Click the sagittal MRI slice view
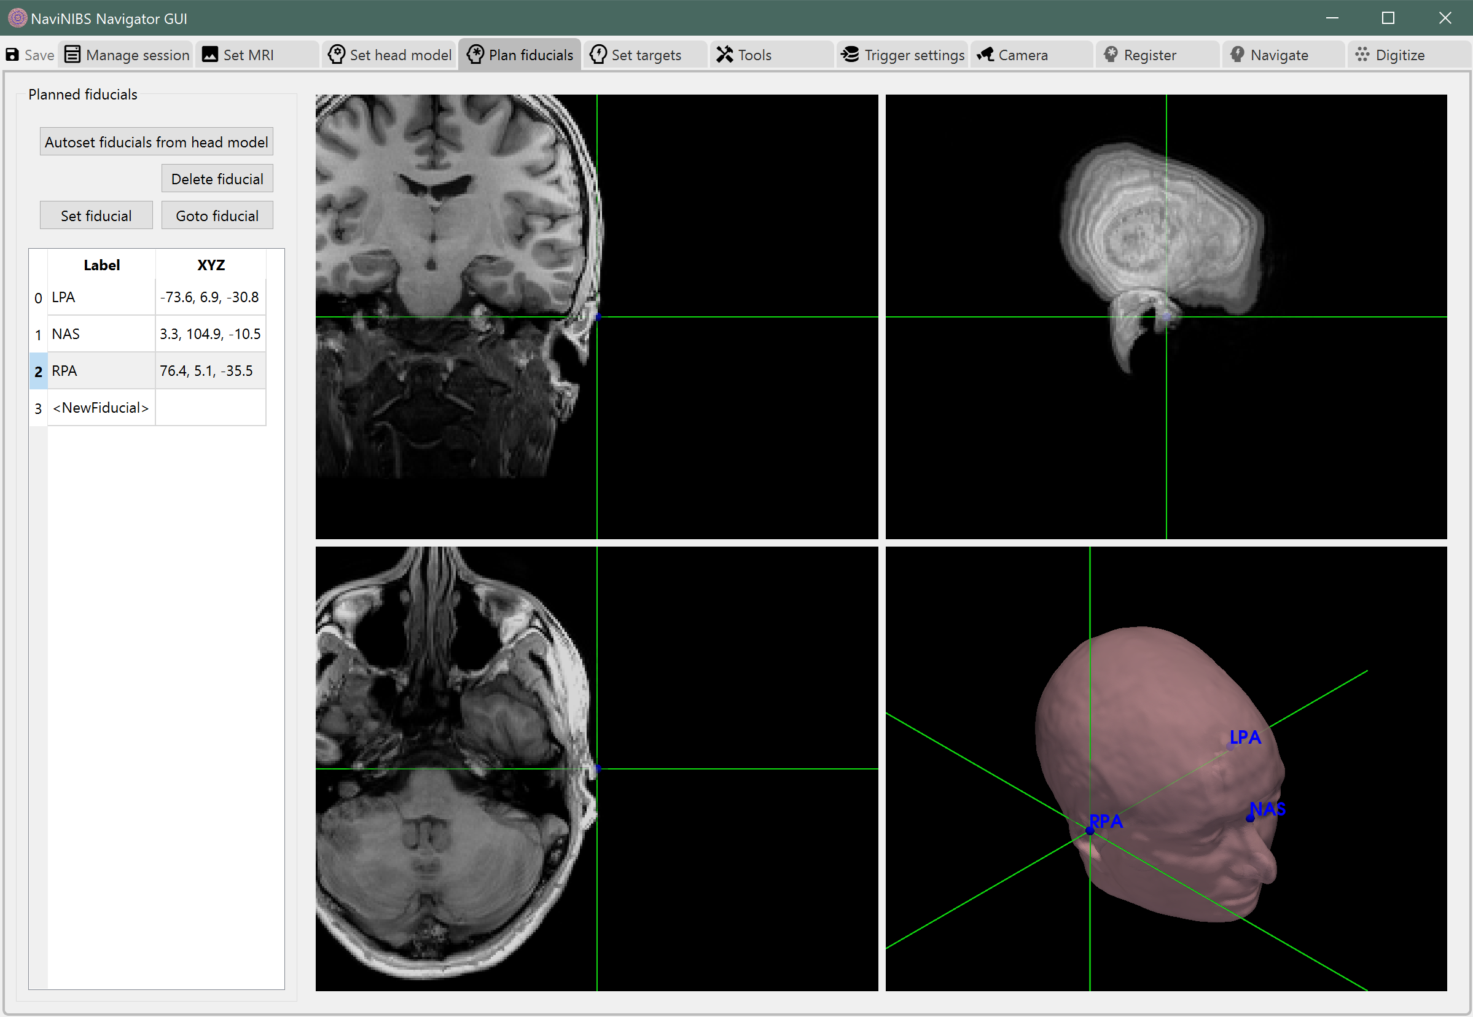This screenshot has width=1473, height=1017. click(x=1166, y=317)
